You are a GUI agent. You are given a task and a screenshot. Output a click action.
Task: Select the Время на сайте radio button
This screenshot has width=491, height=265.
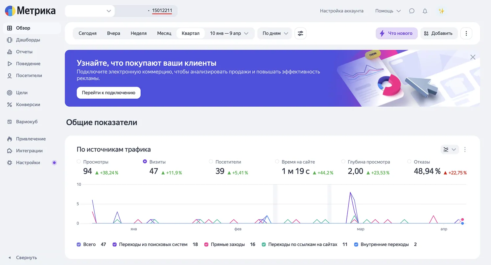277,162
